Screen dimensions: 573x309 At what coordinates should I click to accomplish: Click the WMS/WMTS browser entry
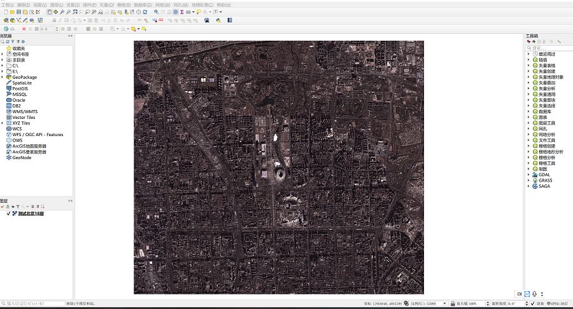pyautogui.click(x=25, y=111)
